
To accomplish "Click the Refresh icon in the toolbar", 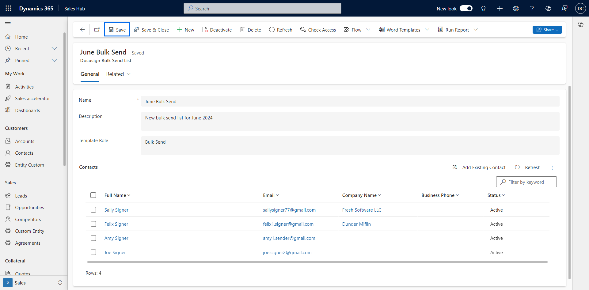I will coord(272,29).
